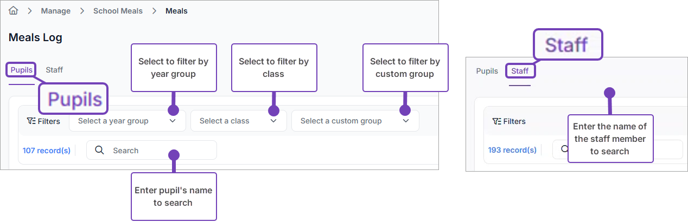Image resolution: width=688 pixels, height=222 pixels.
Task: Click the 107 record(s) count
Action: [x=47, y=151]
